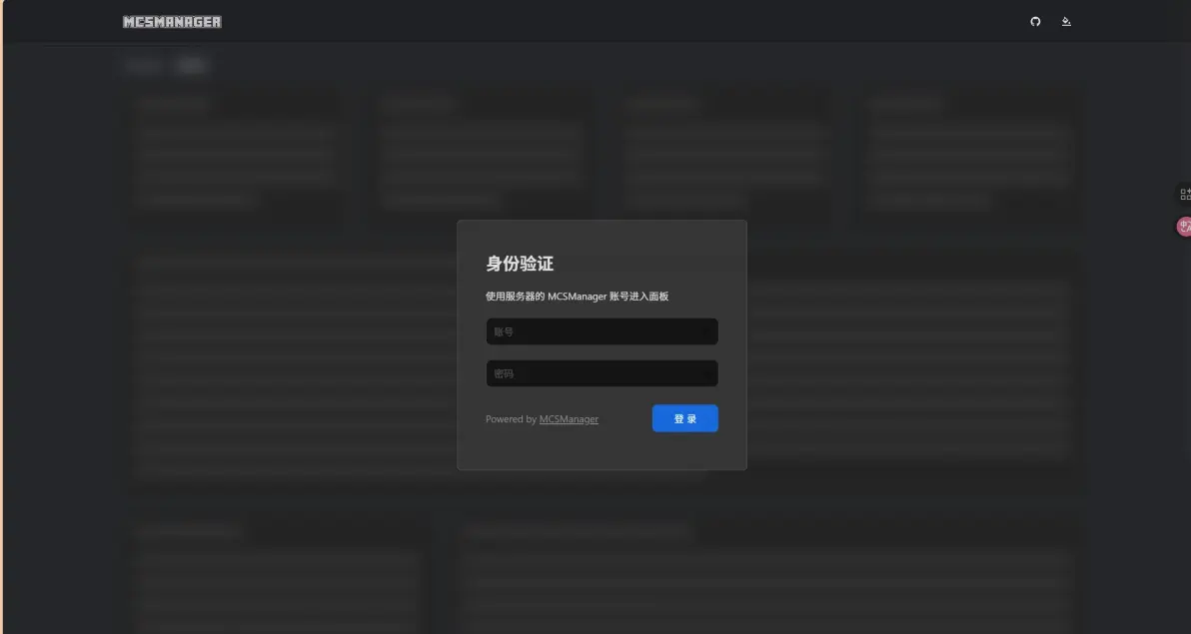
Task: Click the theme paint-bucket icon in header
Action: pyautogui.click(x=1066, y=21)
